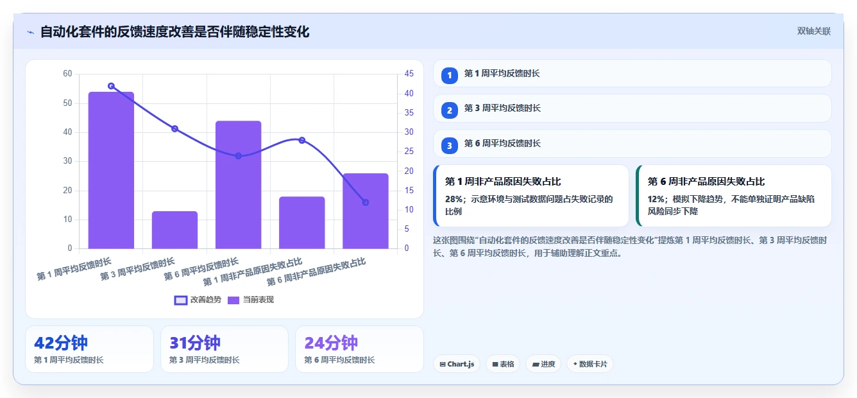Click the 12% description text
The image size is (857, 398).
[731, 205]
